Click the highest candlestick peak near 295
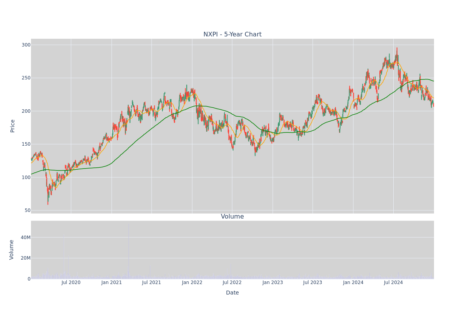The image size is (465, 310). coord(397,54)
